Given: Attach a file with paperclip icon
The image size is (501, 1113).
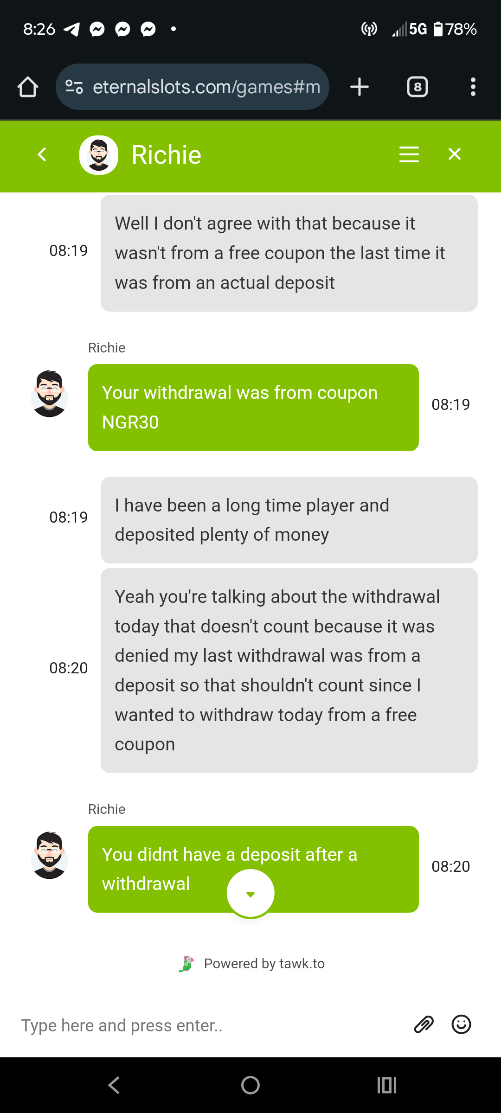Looking at the screenshot, I should [x=424, y=1024].
